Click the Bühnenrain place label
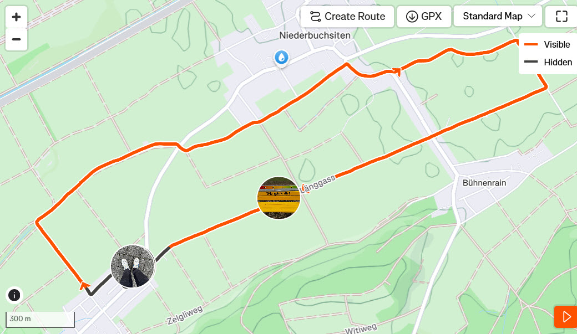 point(484,183)
